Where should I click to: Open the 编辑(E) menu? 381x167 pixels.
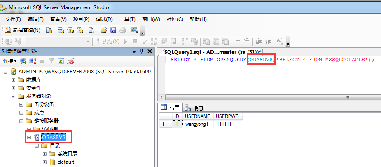(x=35, y=19)
